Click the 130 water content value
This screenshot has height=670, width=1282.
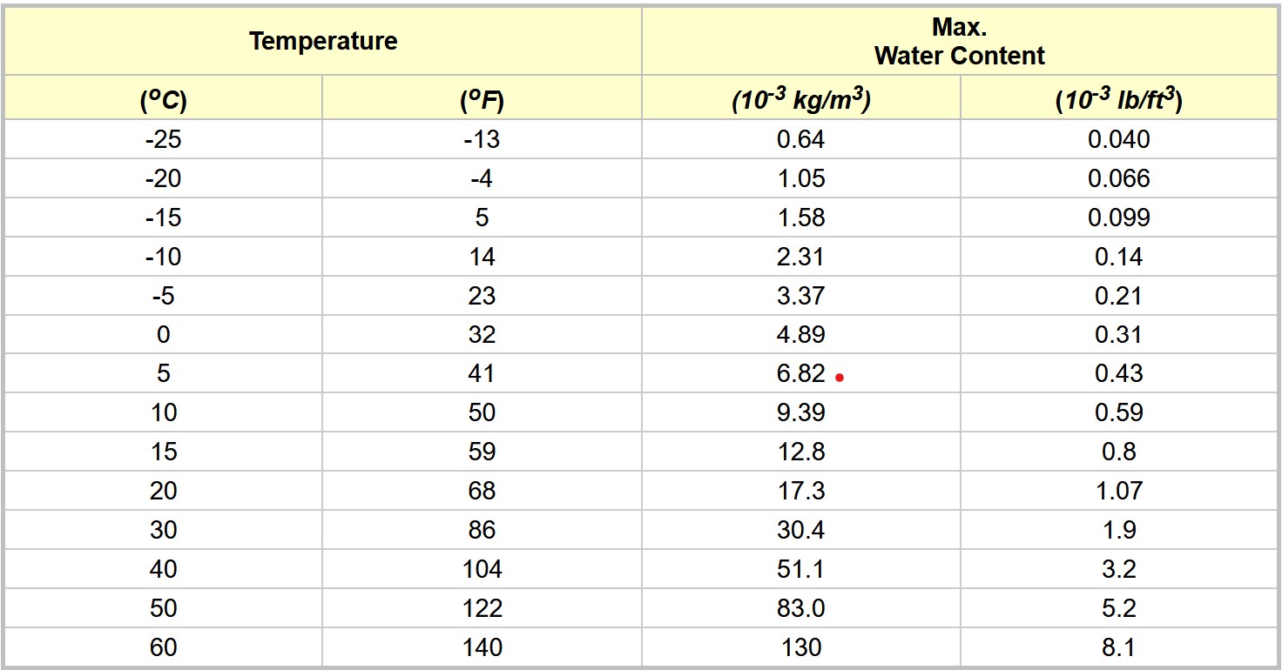click(801, 647)
